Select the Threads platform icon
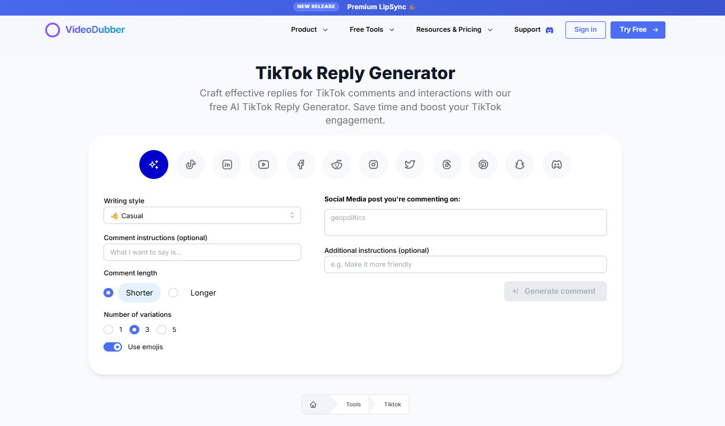 point(447,165)
